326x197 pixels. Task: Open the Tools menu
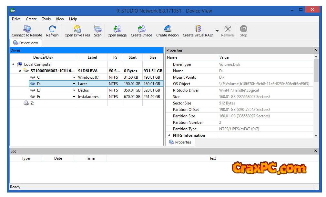(46, 19)
